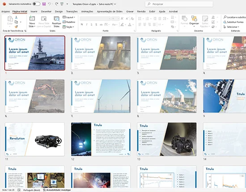
Task: Switch to the Inserir tab
Action: pyautogui.click(x=34, y=12)
